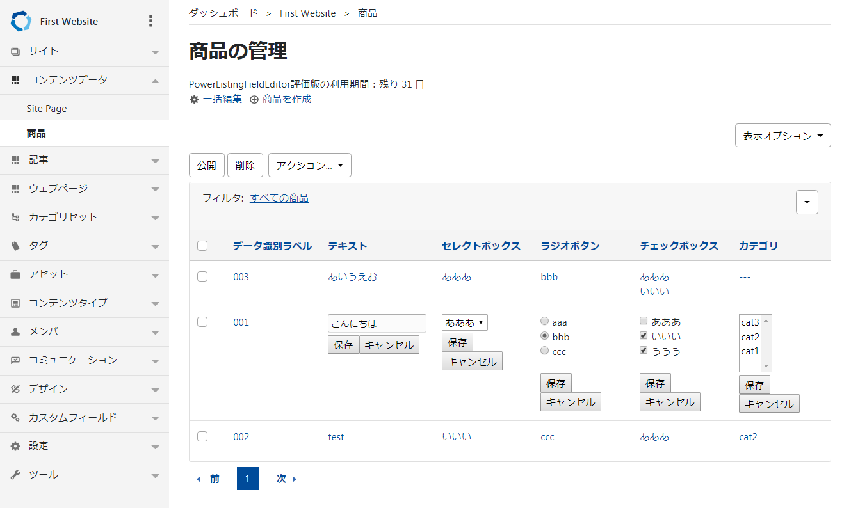The image size is (851, 508).
Task: Check the あああ checkbox in row 001
Action: click(644, 321)
